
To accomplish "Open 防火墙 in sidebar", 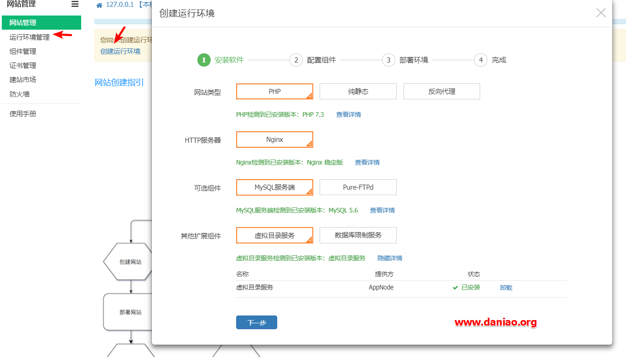I will (20, 94).
